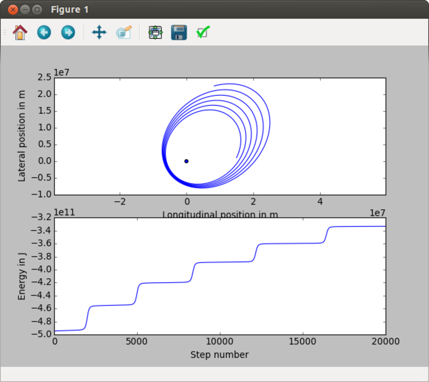
Task: Go forward to the next view
Action: 68,32
